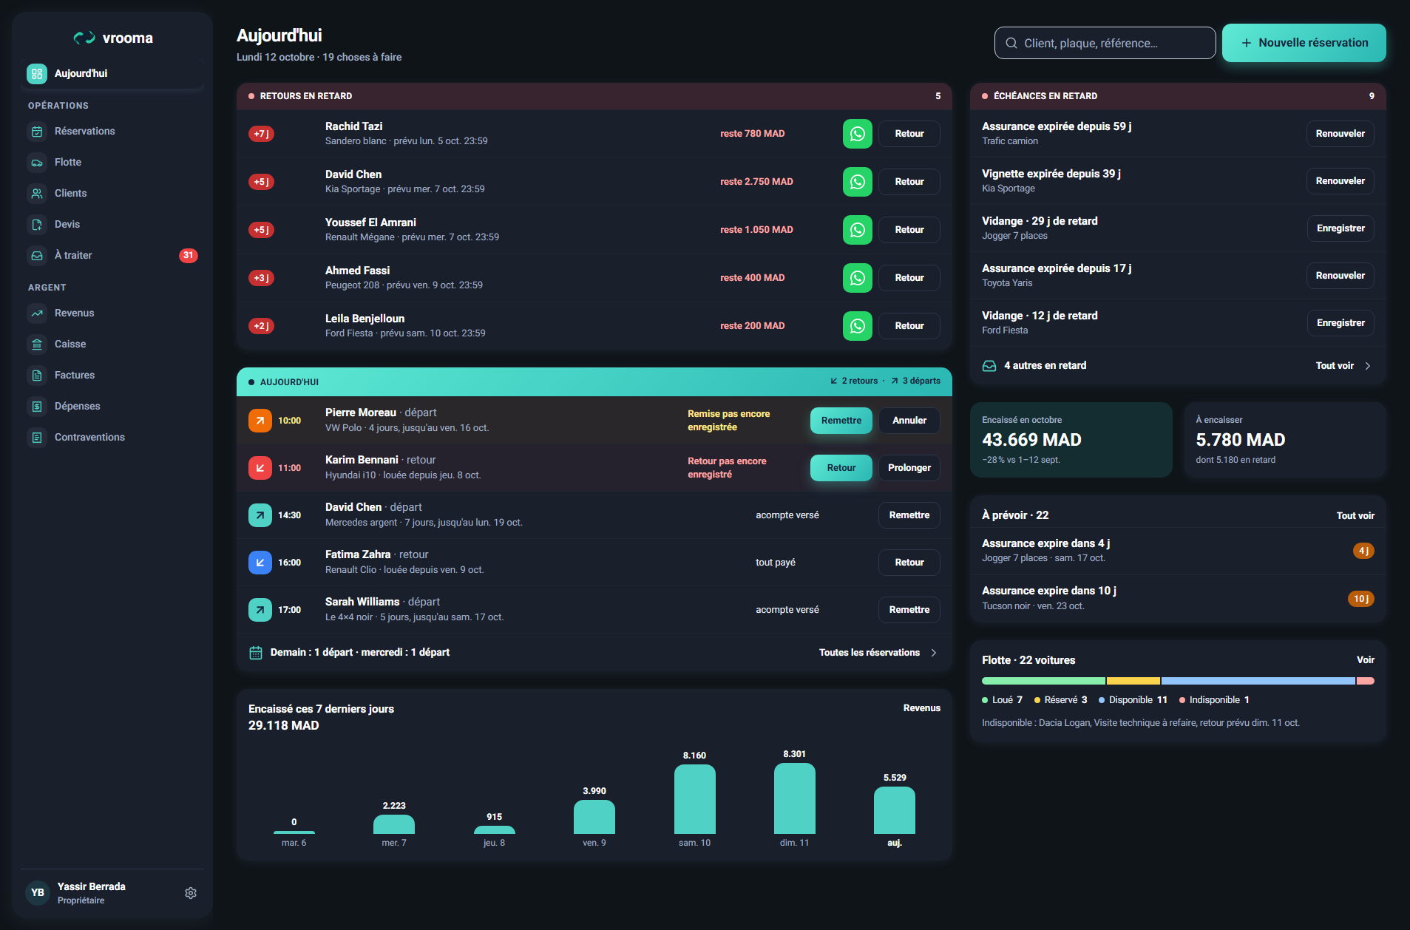
Task: Click the Pierre Moreau departure arrow icon
Action: [260, 421]
